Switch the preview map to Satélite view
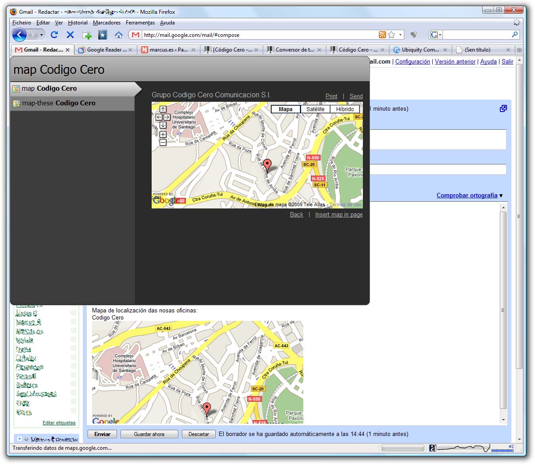 [315, 109]
